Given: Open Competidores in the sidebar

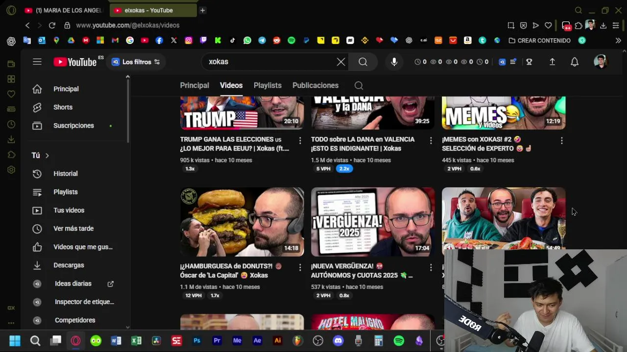Looking at the screenshot, I should point(75,320).
